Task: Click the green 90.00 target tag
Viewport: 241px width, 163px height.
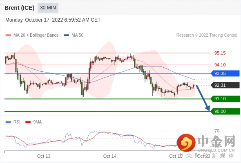Action: pyautogui.click(x=225, y=111)
